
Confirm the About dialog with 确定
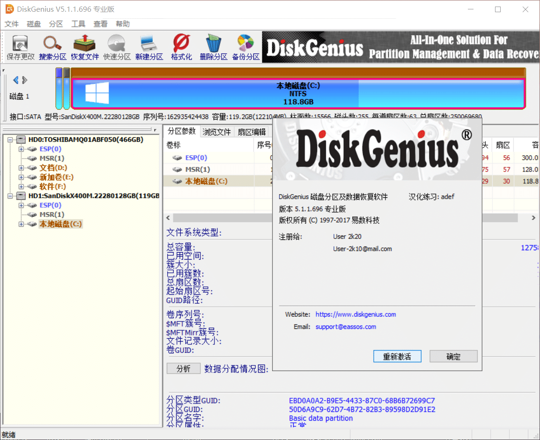pyautogui.click(x=453, y=356)
